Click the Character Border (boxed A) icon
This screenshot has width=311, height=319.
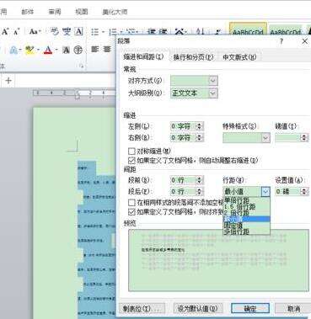pos(78,31)
